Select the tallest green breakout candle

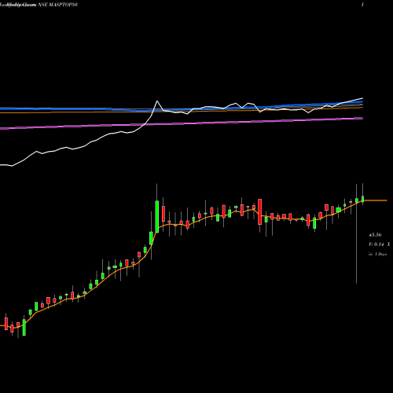pos(157,216)
